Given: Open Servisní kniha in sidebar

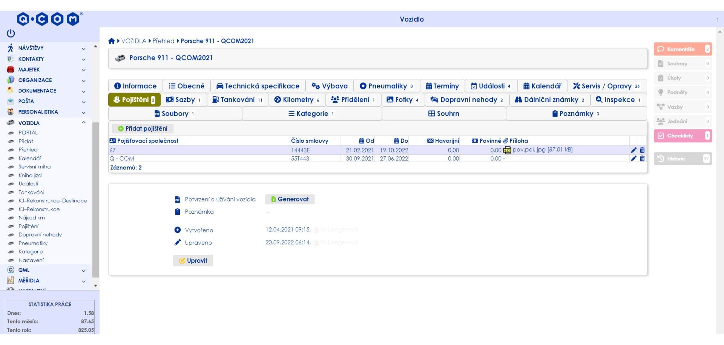Looking at the screenshot, I should point(34,167).
